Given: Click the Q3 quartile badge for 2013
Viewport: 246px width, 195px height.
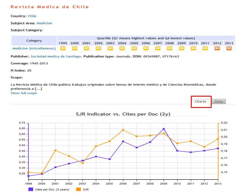Looking at the screenshot, I should tap(229, 48).
